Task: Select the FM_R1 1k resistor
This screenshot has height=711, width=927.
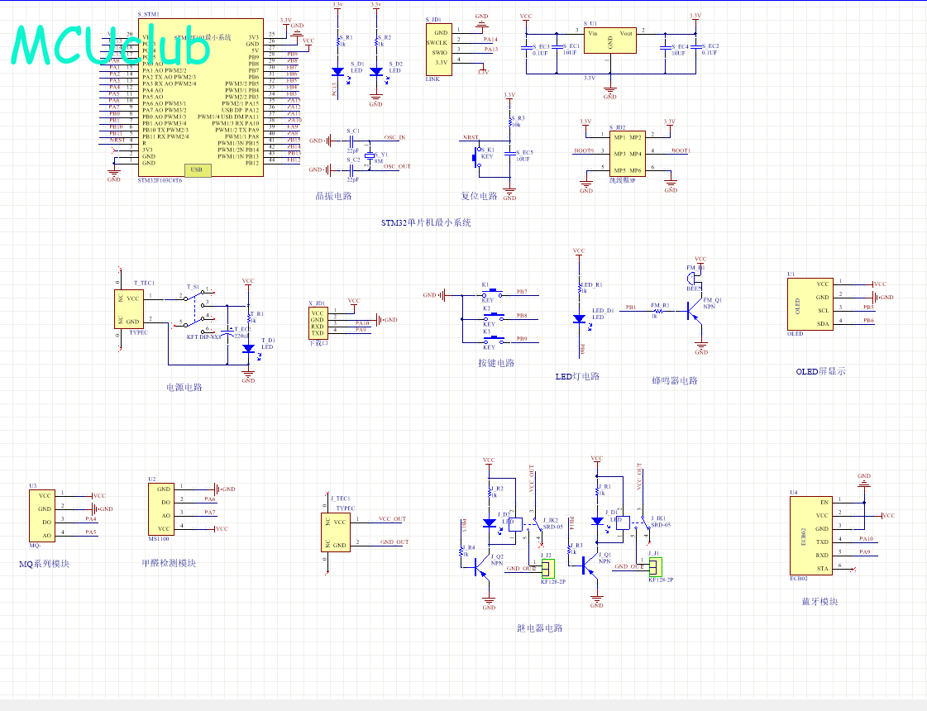Action: pos(658,311)
